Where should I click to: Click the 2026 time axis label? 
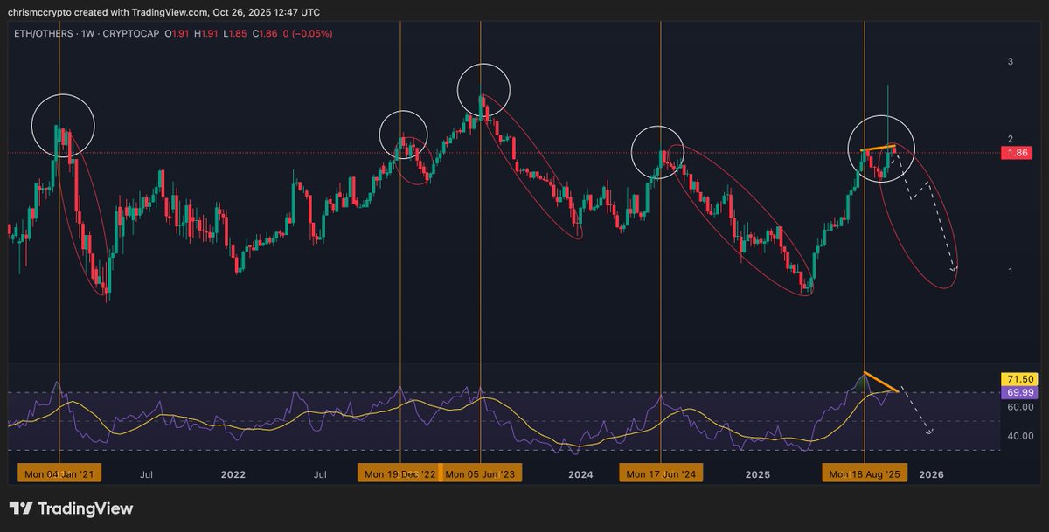(932, 475)
